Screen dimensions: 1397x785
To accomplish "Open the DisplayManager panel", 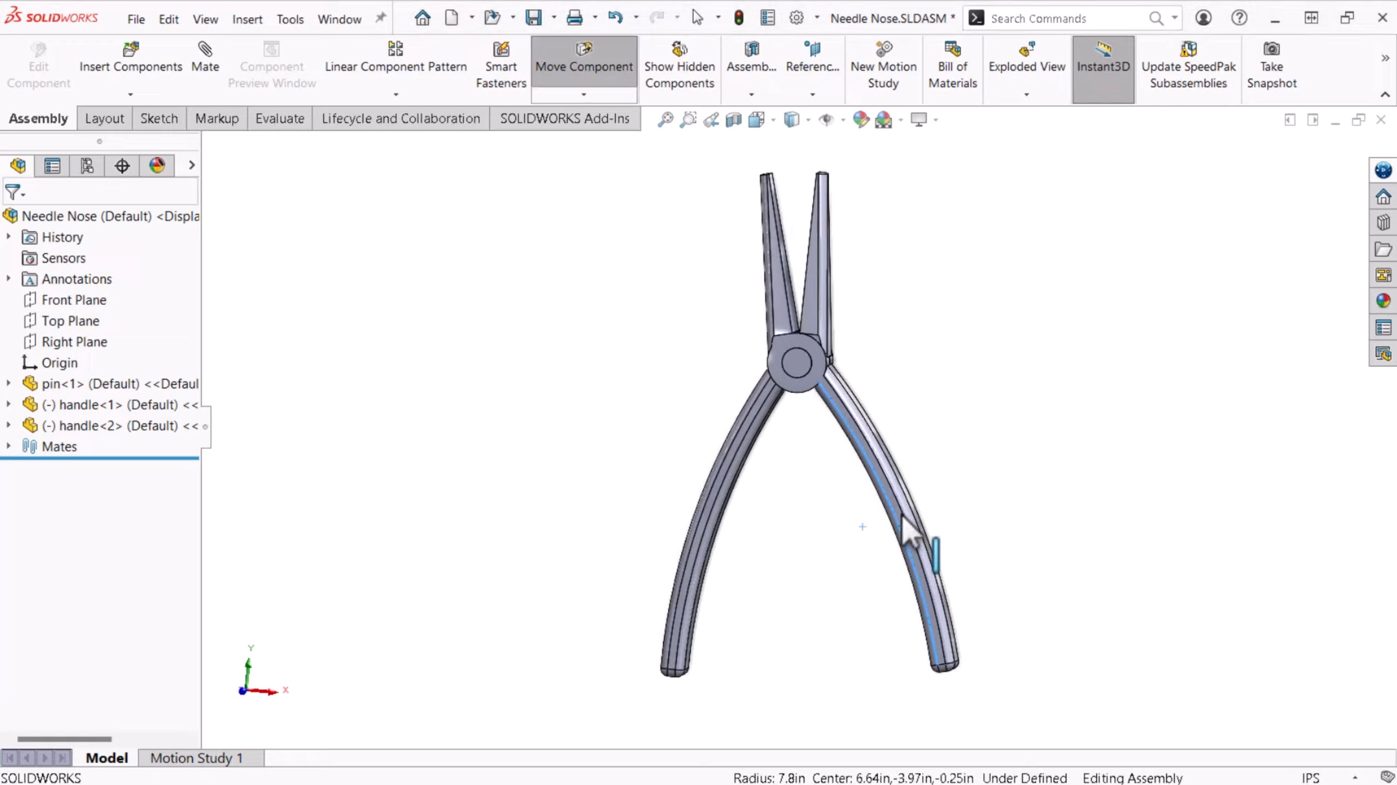I will click(157, 165).
